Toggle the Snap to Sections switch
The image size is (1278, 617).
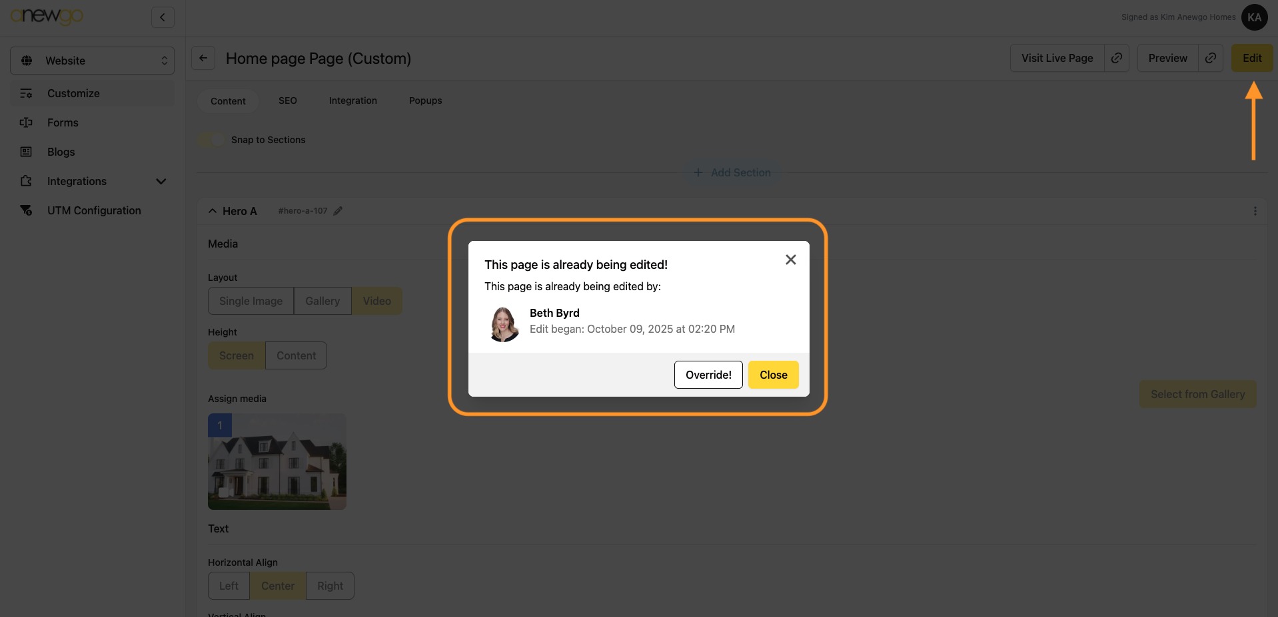tap(211, 140)
